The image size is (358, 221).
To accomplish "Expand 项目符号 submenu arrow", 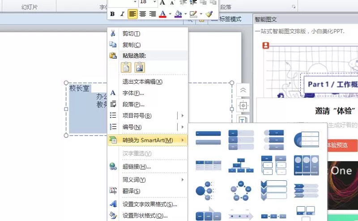I will click(x=183, y=115).
